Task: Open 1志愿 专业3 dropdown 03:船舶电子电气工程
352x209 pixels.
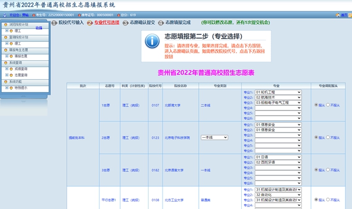Action: [278, 103]
